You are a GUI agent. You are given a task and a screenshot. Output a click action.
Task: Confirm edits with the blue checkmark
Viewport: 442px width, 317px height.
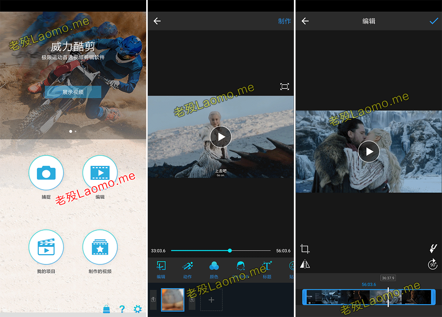click(x=434, y=21)
